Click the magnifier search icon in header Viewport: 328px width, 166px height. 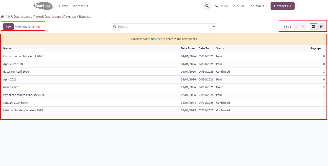pos(207,6)
